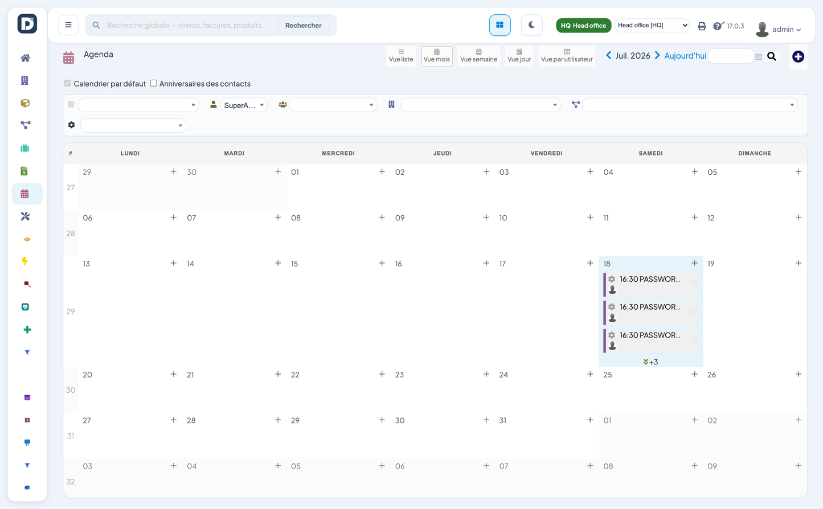Screen dimensions: 823x509
Task: Create new event with blue plus circle
Action: [798, 56]
